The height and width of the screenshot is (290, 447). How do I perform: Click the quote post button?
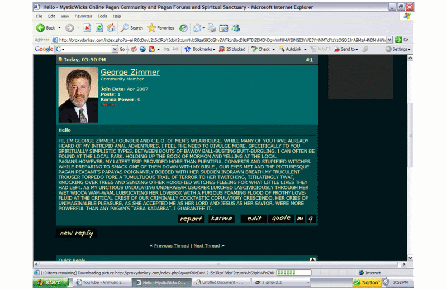click(x=281, y=219)
